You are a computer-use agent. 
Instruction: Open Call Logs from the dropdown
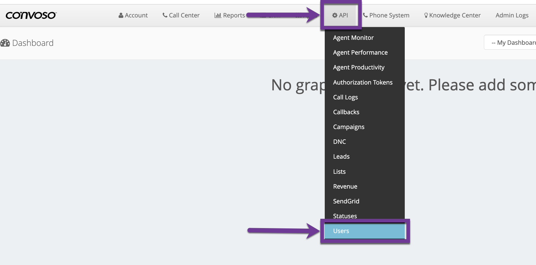pos(345,97)
